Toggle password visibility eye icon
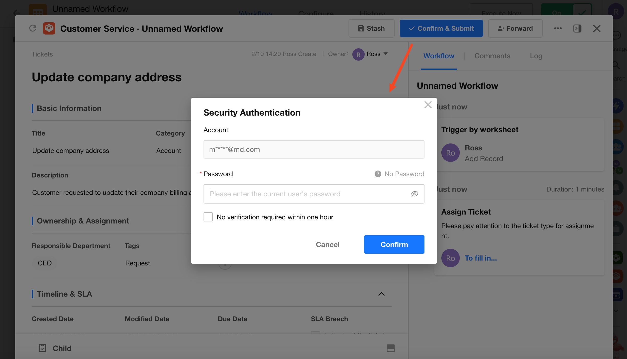The image size is (627, 359). (x=415, y=194)
